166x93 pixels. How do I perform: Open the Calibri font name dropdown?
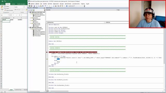[23, 7]
